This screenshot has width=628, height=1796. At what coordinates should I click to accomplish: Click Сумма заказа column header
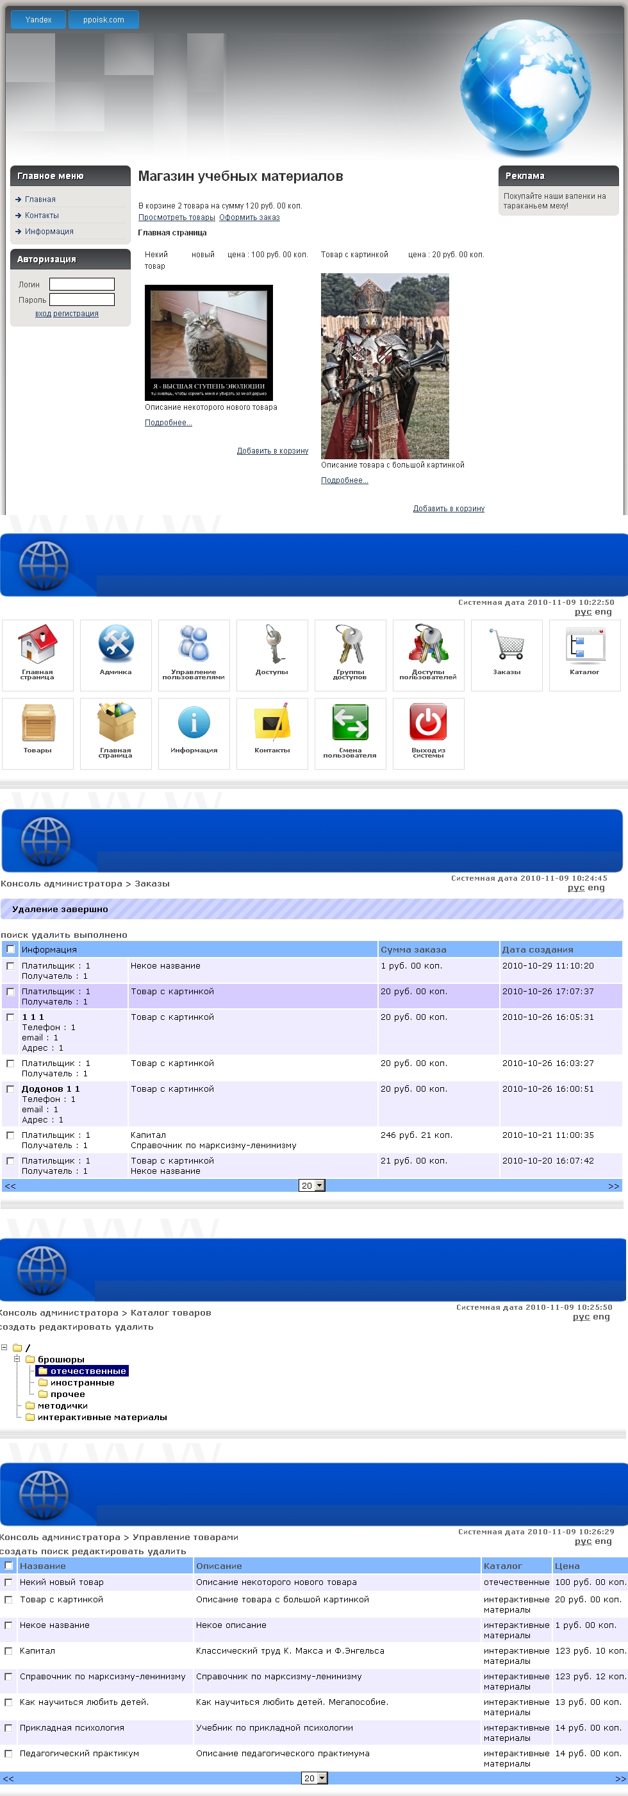413,949
